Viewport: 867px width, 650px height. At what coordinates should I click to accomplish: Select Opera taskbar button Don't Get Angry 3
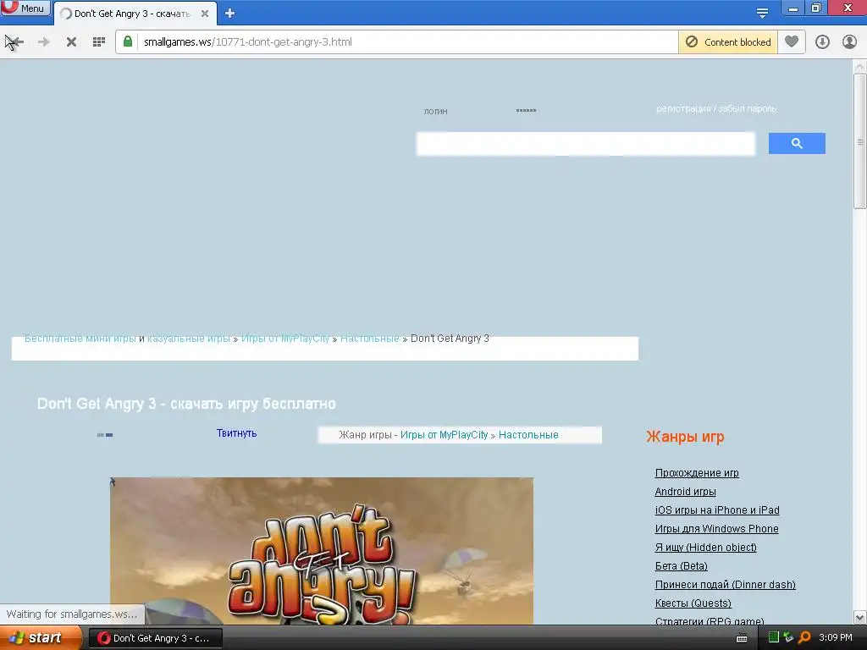click(156, 638)
